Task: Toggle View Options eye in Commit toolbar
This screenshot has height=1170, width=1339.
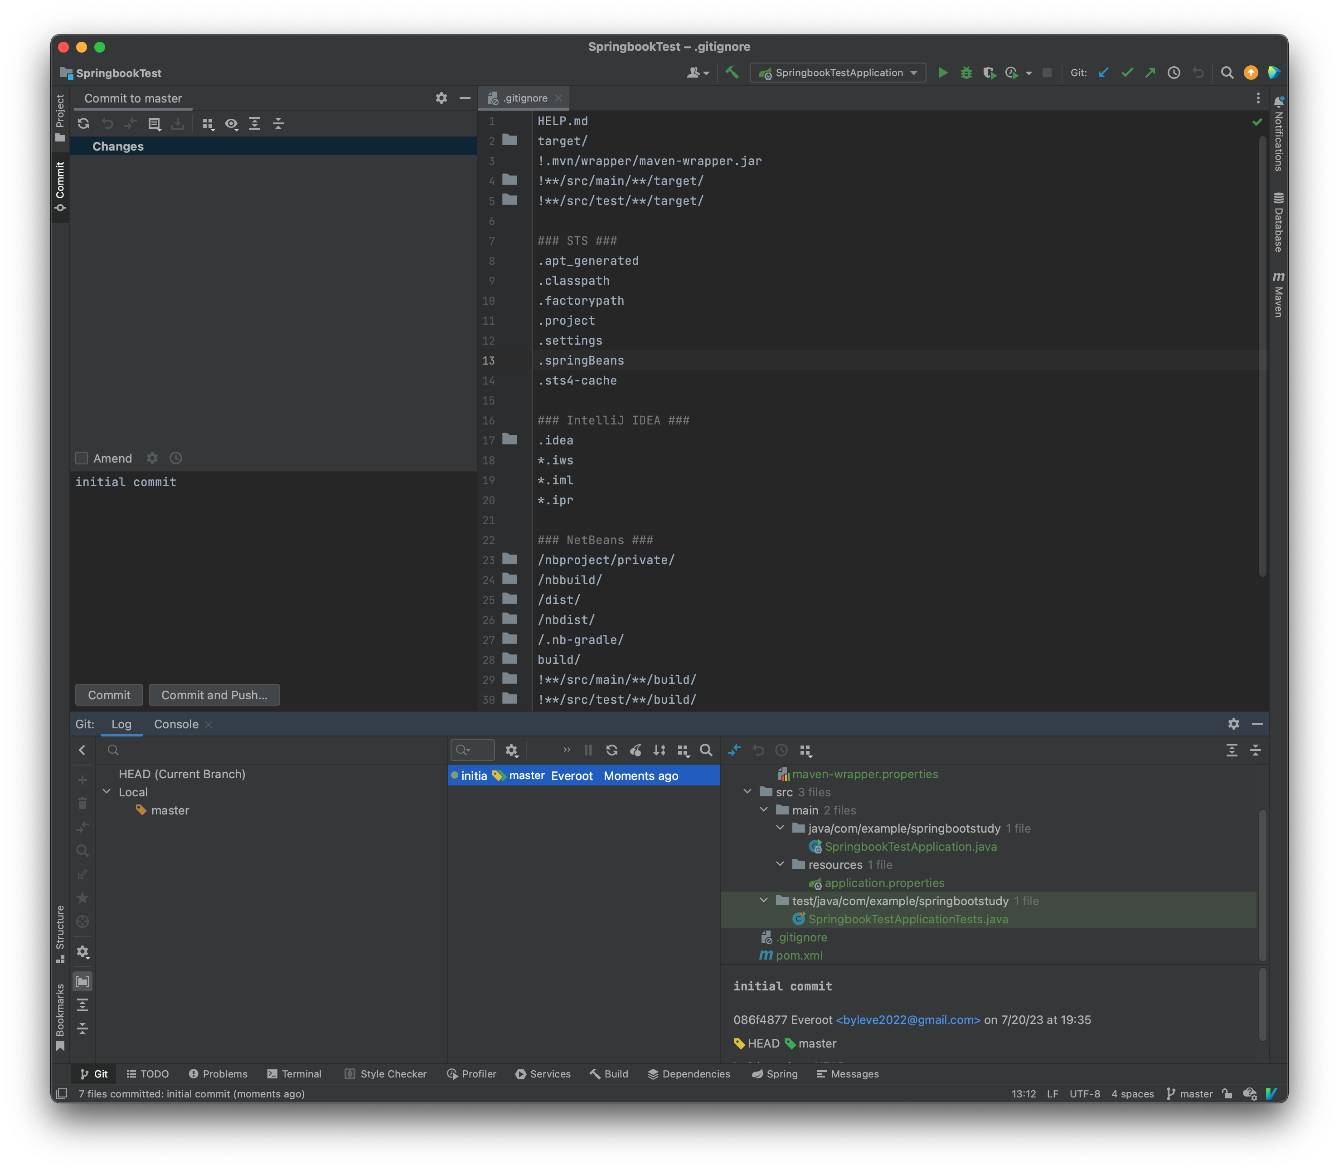Action: click(232, 123)
